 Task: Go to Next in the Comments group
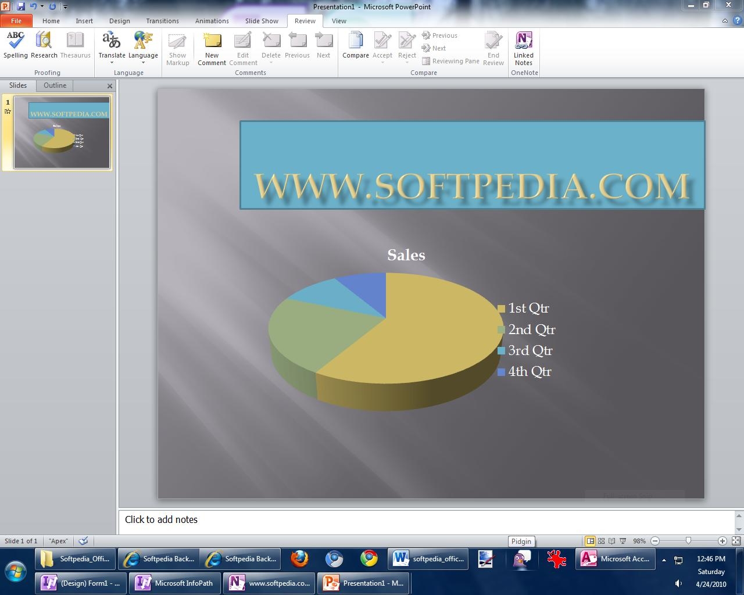pos(324,45)
